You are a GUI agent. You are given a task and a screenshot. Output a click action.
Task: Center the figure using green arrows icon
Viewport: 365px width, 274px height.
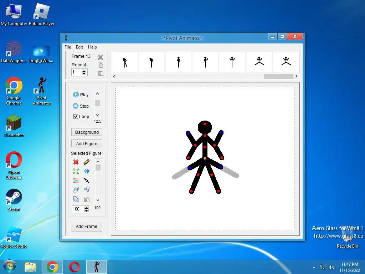pyautogui.click(x=76, y=171)
